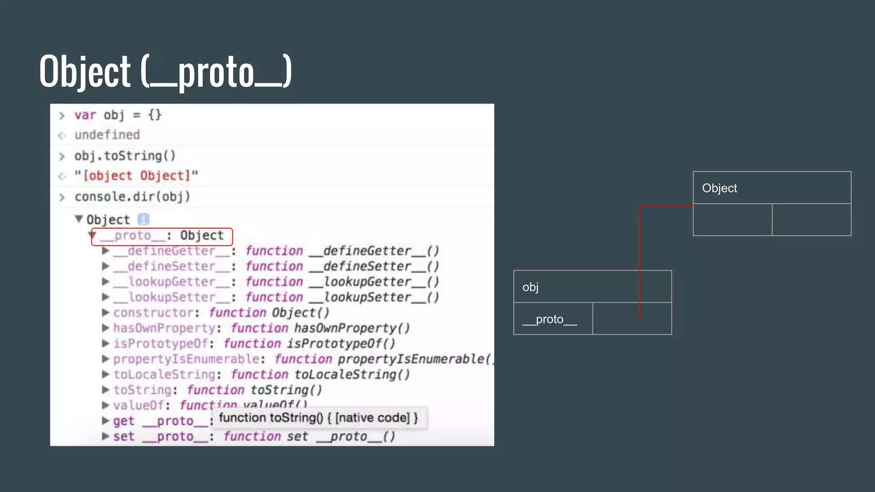Click the return arrow beside undefined
This screenshot has height=492, width=875.
click(62, 135)
